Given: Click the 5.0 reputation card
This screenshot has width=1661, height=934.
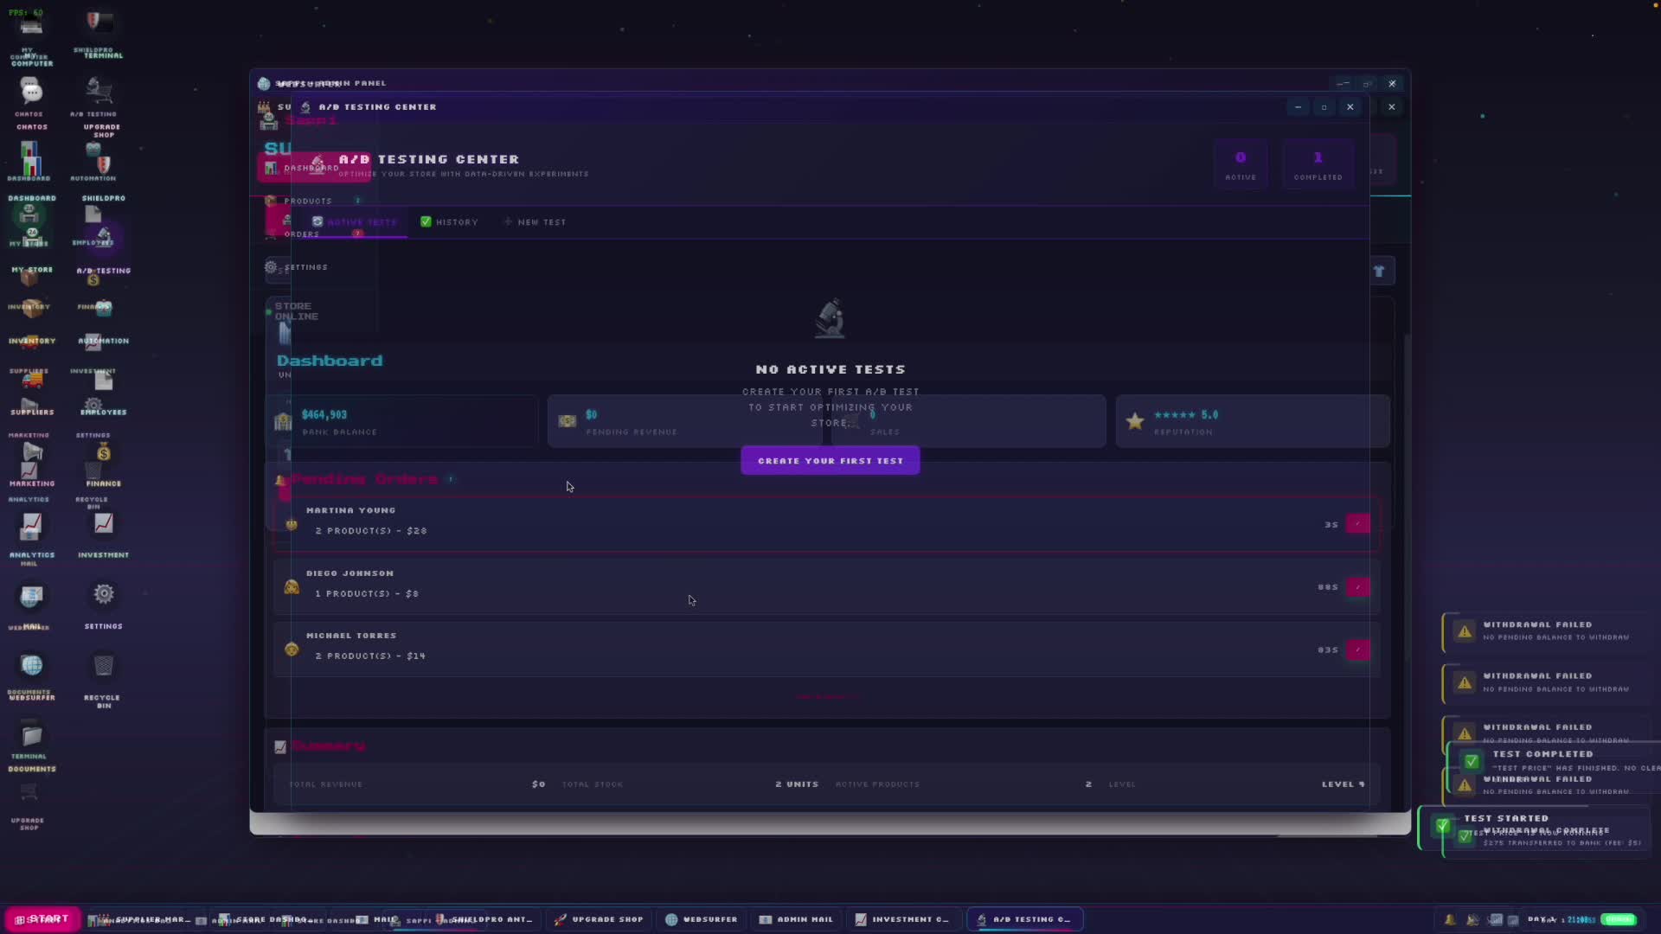Looking at the screenshot, I should (x=1253, y=421).
